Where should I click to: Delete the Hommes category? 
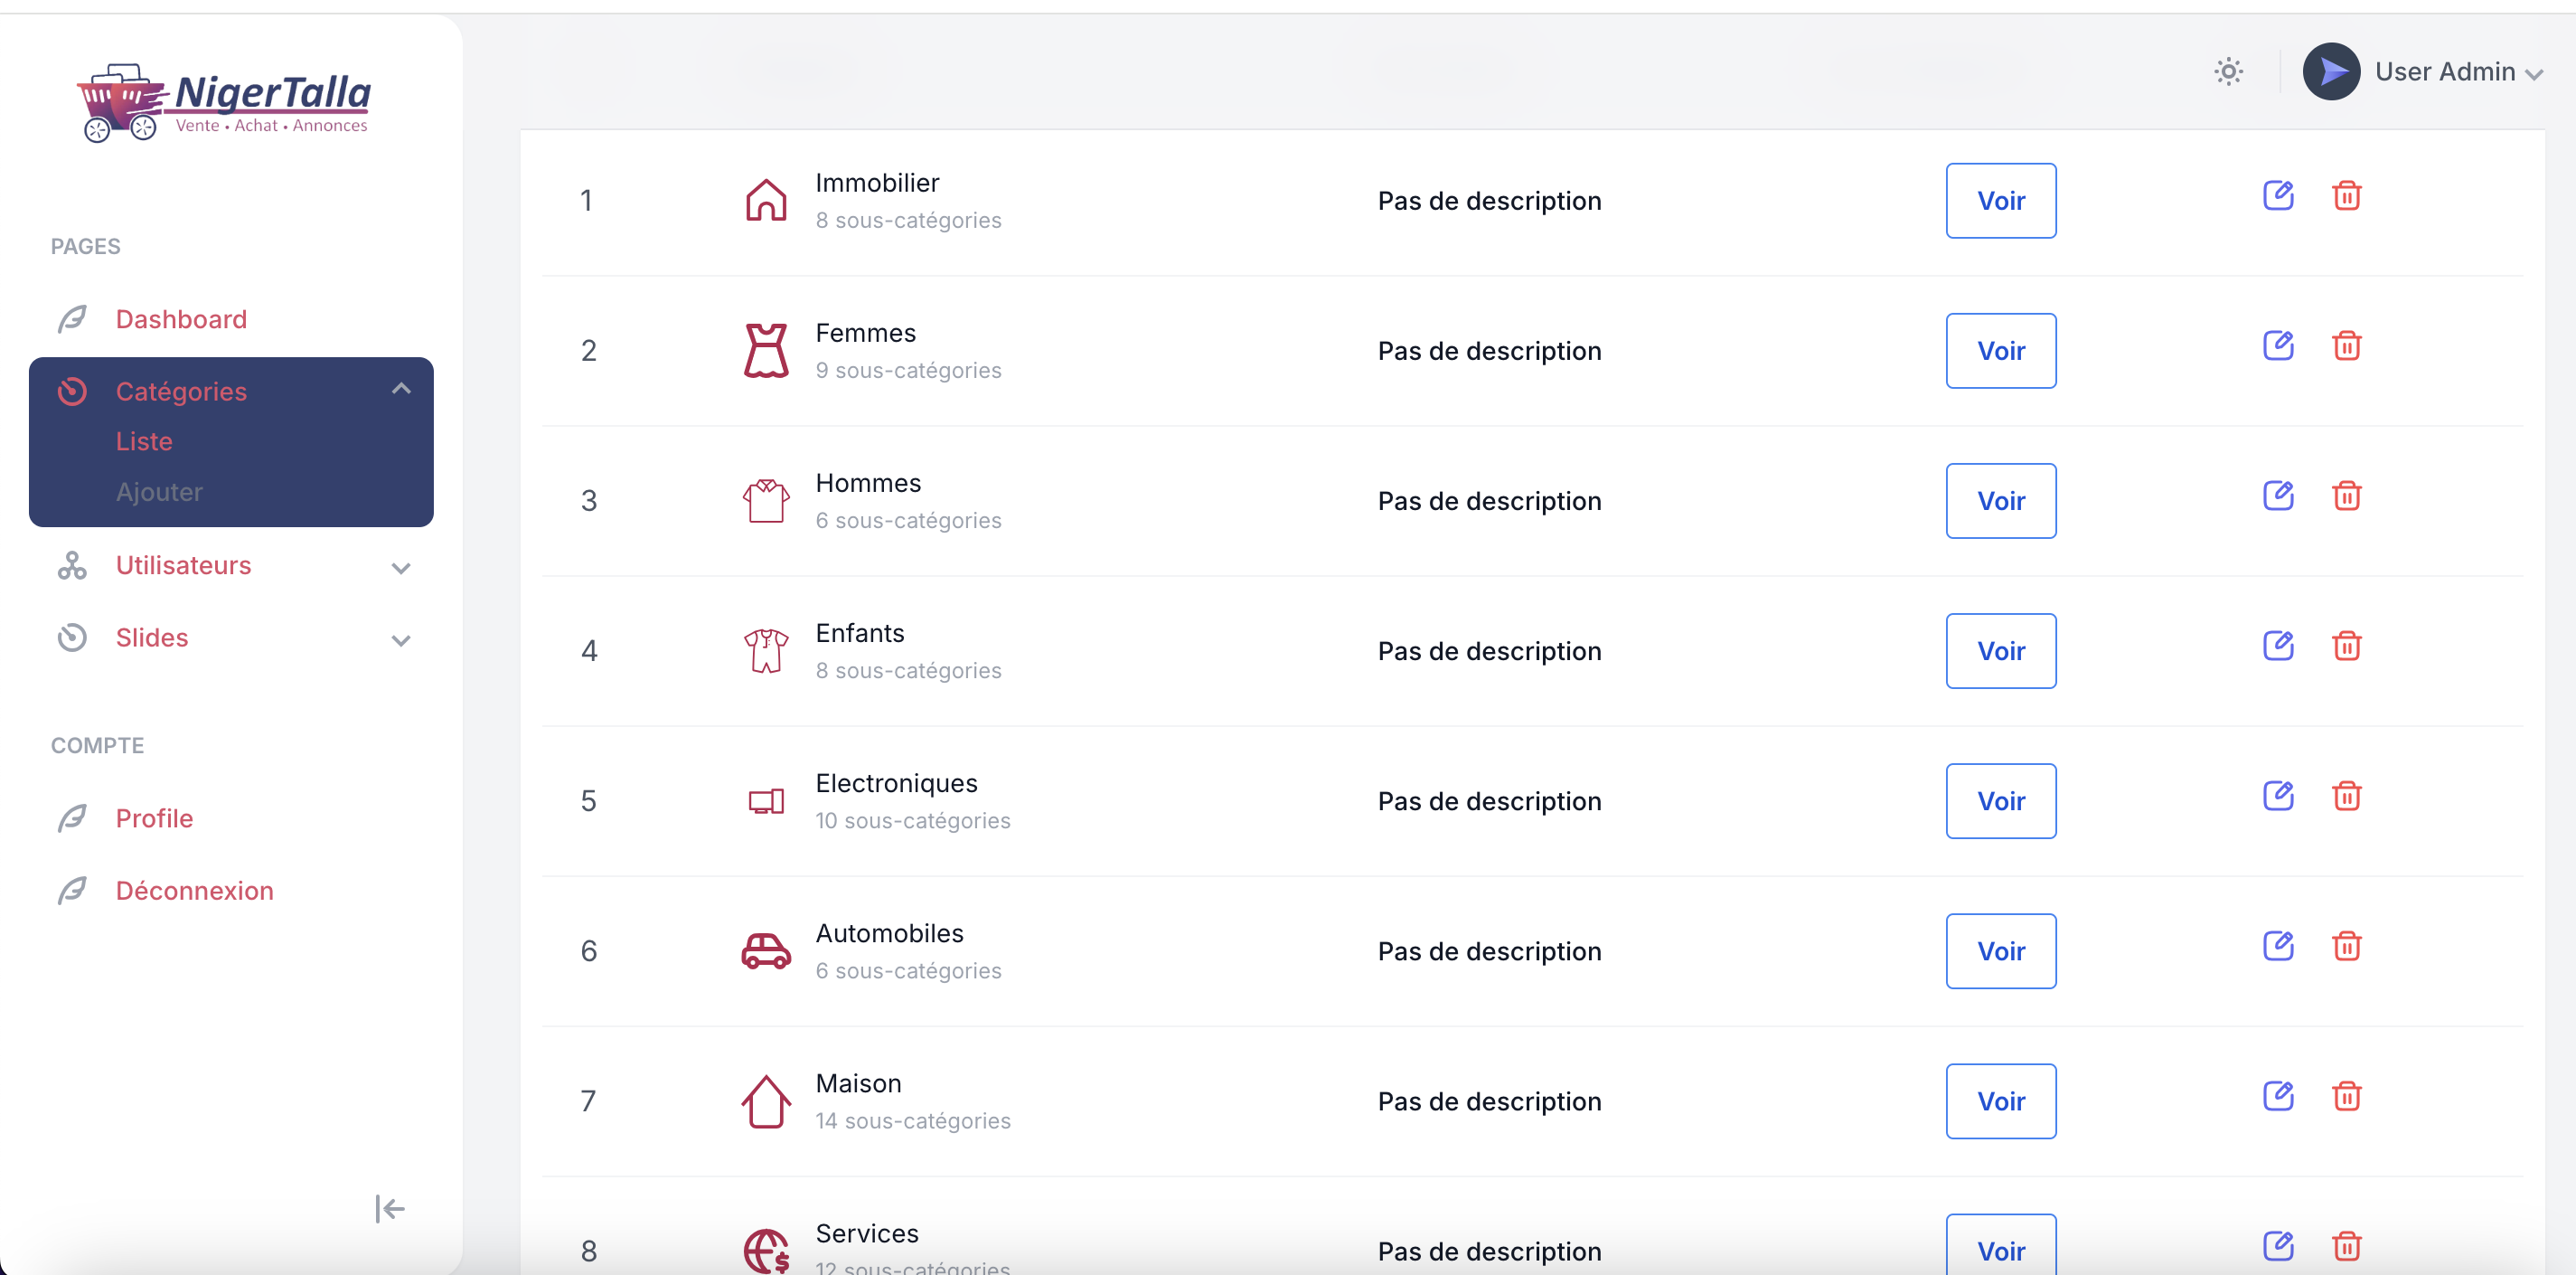(2346, 496)
